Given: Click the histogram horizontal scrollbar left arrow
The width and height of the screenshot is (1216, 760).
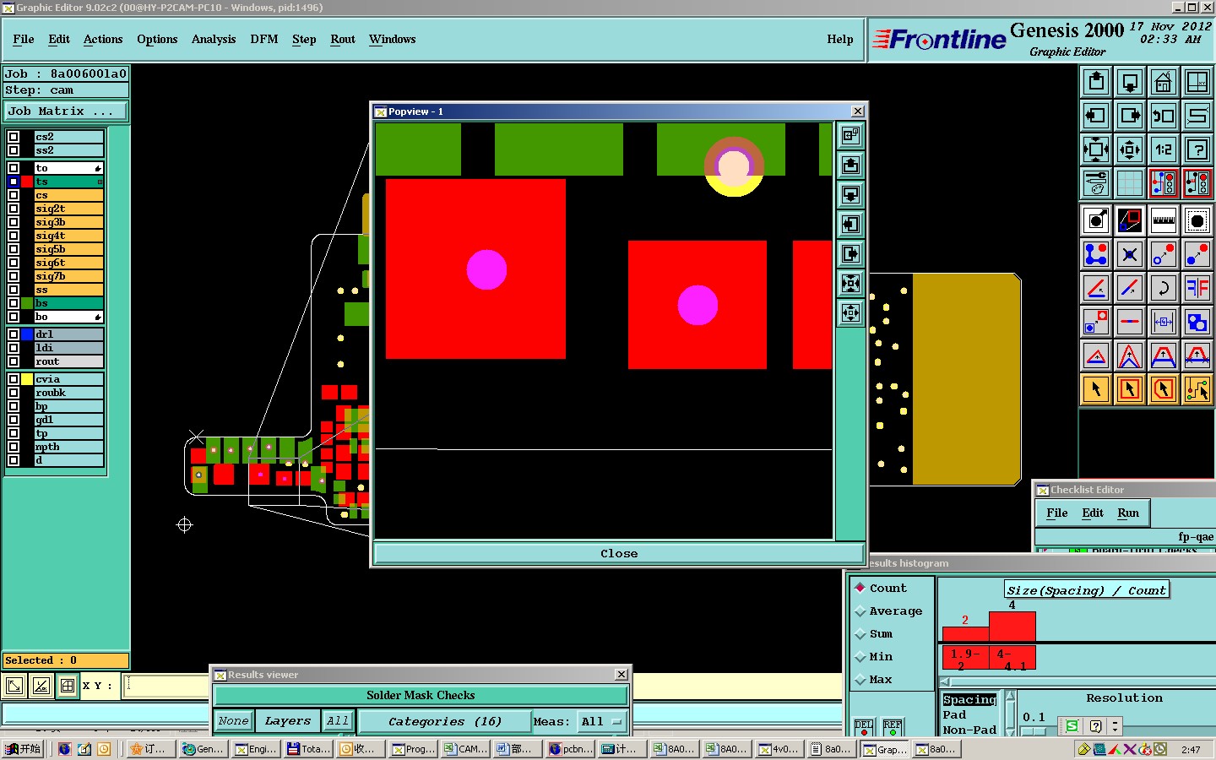Looking at the screenshot, I should click(945, 681).
